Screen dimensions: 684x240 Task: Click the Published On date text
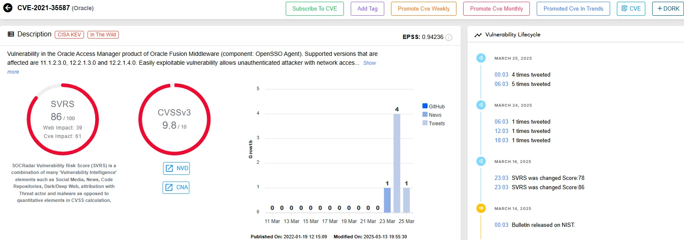pos(289,237)
